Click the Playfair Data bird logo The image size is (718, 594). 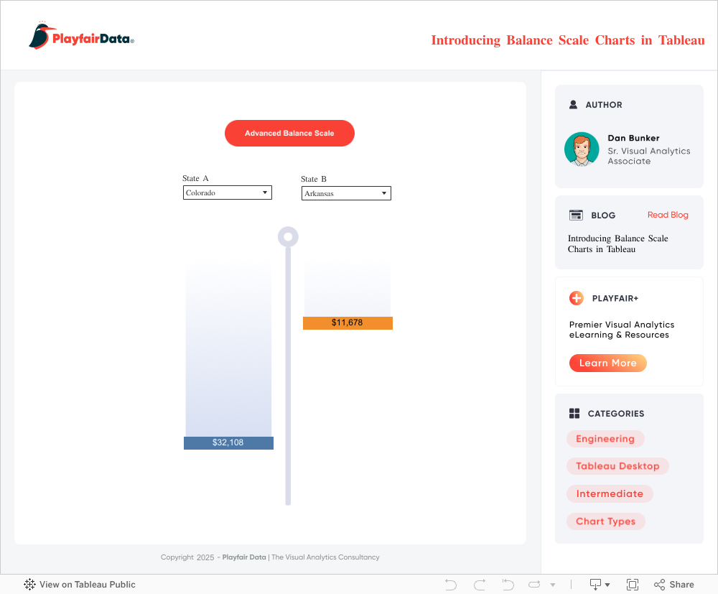[82, 35]
